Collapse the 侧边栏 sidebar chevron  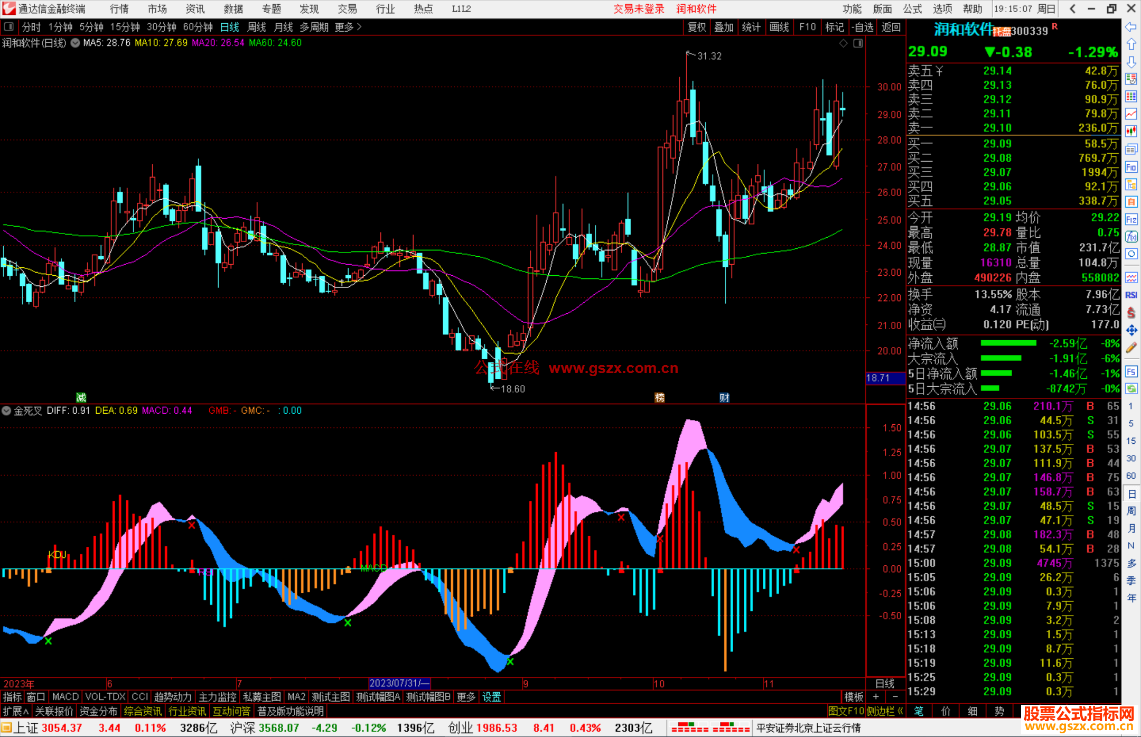coord(901,711)
